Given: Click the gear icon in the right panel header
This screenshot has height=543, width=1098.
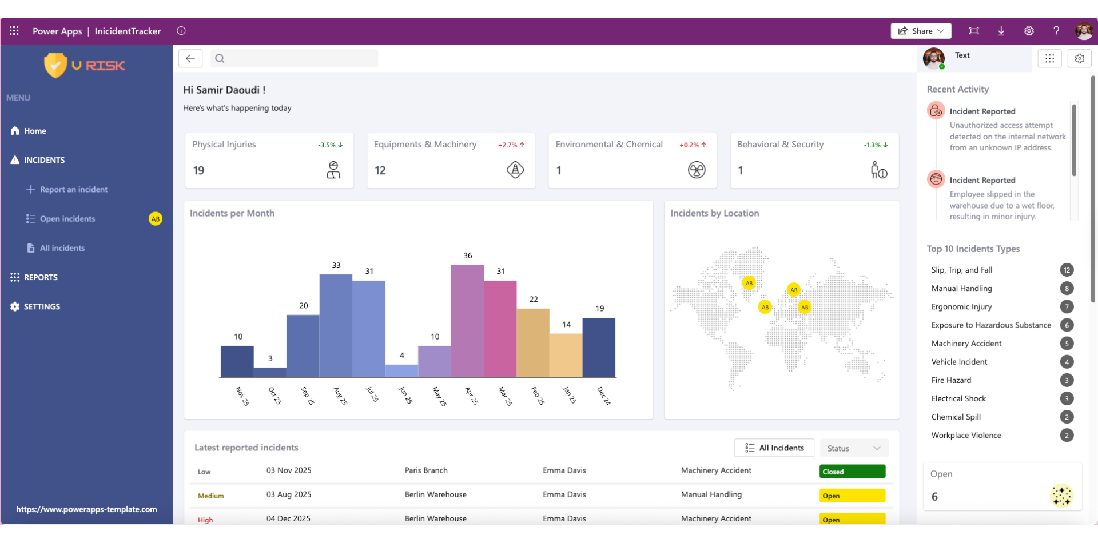Looking at the screenshot, I should pyautogui.click(x=1080, y=58).
